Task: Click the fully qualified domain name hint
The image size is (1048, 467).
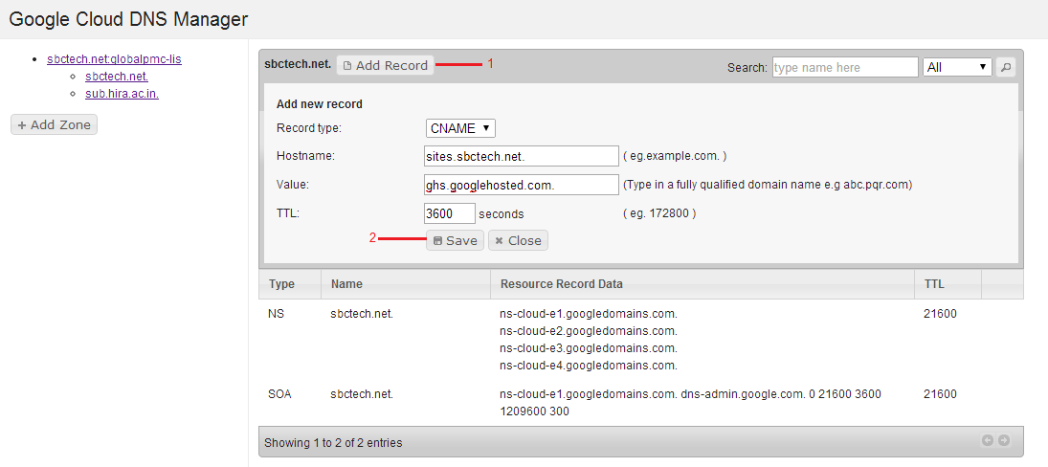Action: tap(768, 185)
